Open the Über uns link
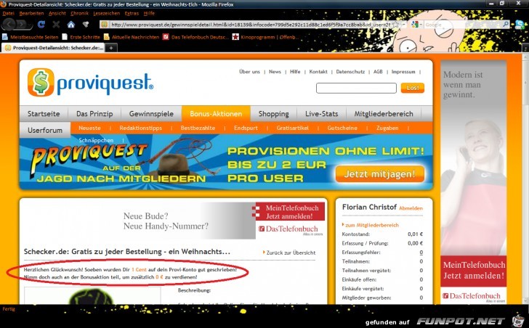This screenshot has width=529, height=328. click(249, 72)
